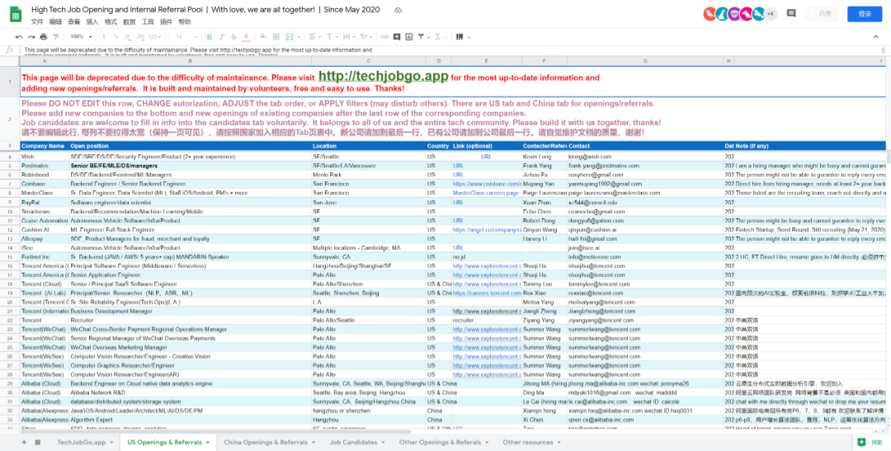Open the 插入 menu
This screenshot has height=451, width=891.
click(x=92, y=21)
